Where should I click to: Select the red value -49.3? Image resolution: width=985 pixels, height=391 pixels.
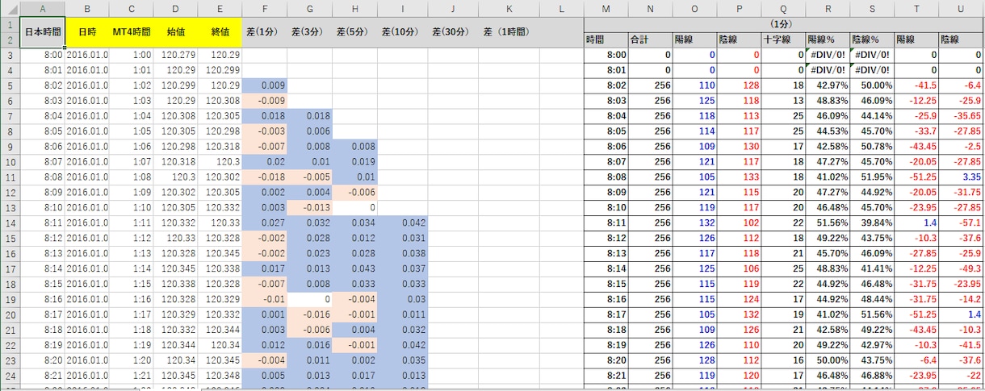(961, 268)
